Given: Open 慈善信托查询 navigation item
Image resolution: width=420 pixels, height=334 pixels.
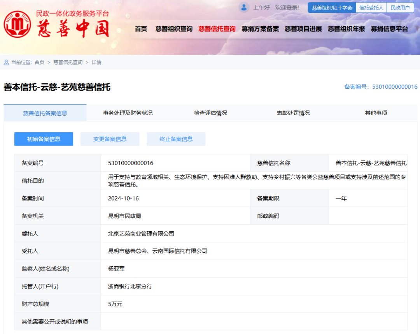Looking at the screenshot, I should coord(217,29).
